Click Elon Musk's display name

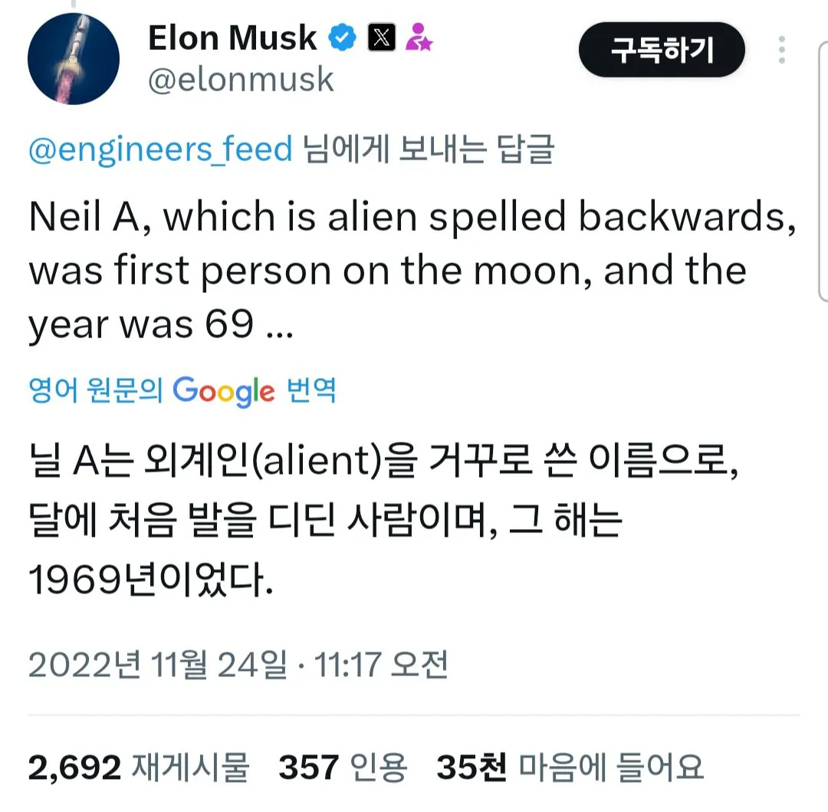[x=232, y=37]
